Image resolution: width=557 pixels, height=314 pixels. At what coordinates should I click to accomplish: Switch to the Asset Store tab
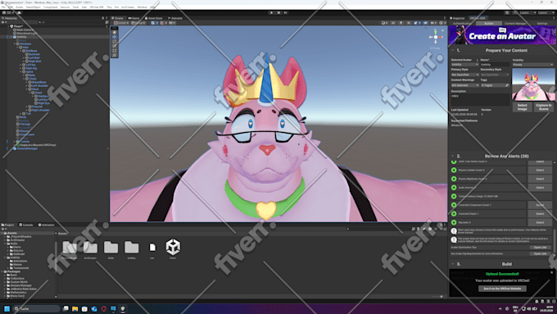tap(153, 18)
